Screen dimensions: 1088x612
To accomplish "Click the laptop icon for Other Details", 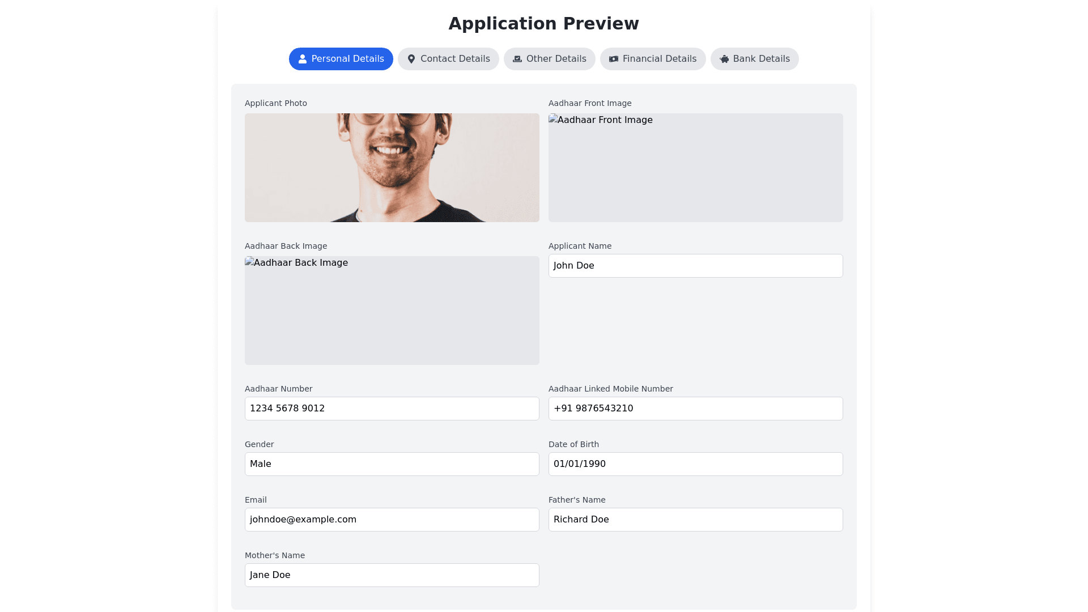I will point(517,59).
